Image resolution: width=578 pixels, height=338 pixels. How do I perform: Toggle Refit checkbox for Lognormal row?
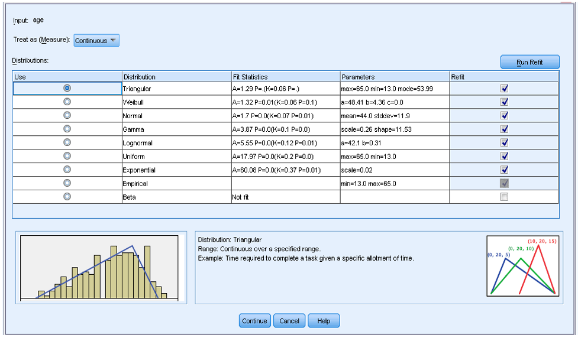(504, 142)
